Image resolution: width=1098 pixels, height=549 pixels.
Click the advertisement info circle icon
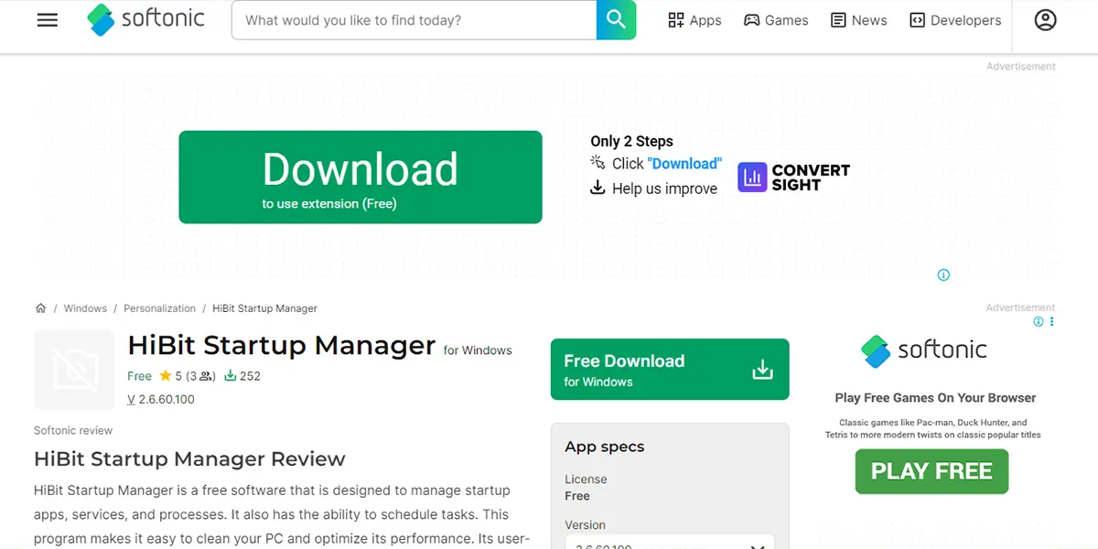click(943, 274)
